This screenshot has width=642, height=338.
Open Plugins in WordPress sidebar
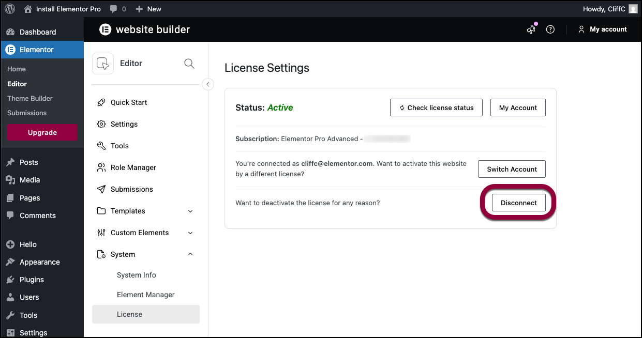(x=32, y=280)
